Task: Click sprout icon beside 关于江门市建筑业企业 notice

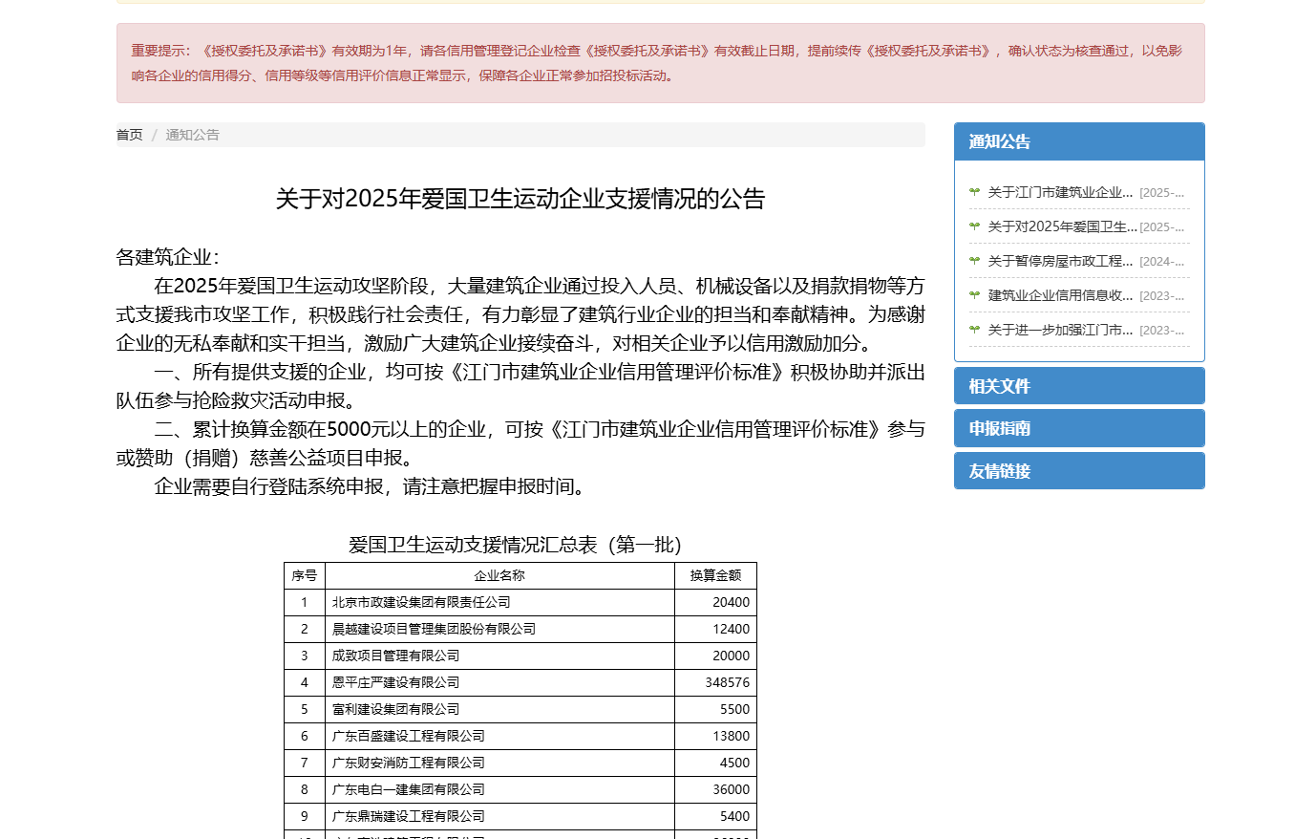Action: tap(974, 192)
